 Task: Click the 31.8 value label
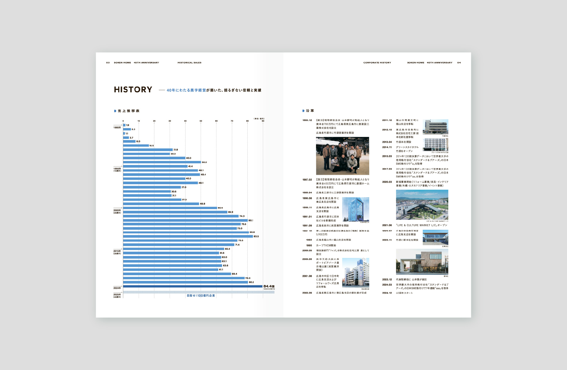(x=175, y=150)
